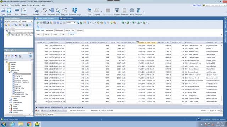Select the WAREHOUSE table in tree

(19, 92)
